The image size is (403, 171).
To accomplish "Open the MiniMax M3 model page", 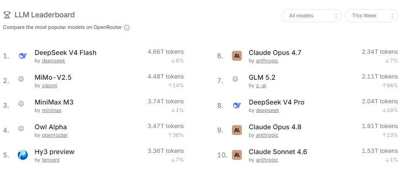I will [54, 102].
